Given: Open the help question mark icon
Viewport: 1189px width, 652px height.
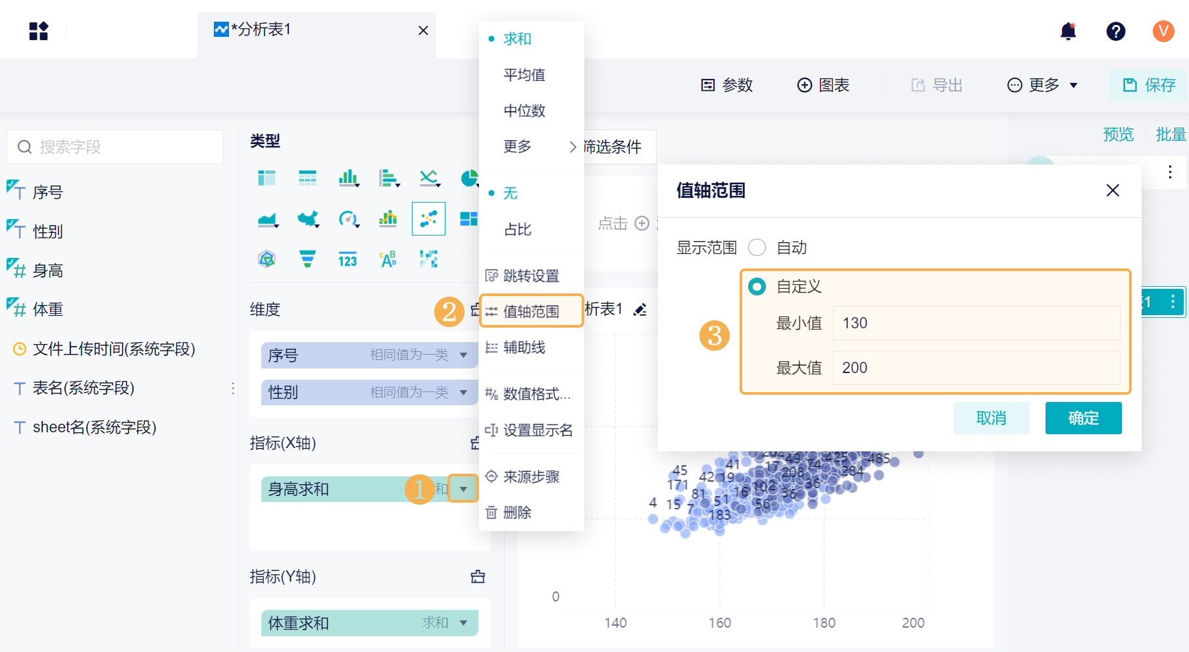Looking at the screenshot, I should [x=1116, y=31].
